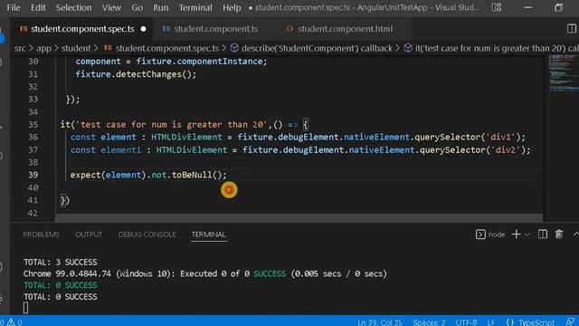Open the DEBUG CONSOLE panel tab
Image resolution: width=579 pixels, height=326 pixels.
tap(147, 235)
